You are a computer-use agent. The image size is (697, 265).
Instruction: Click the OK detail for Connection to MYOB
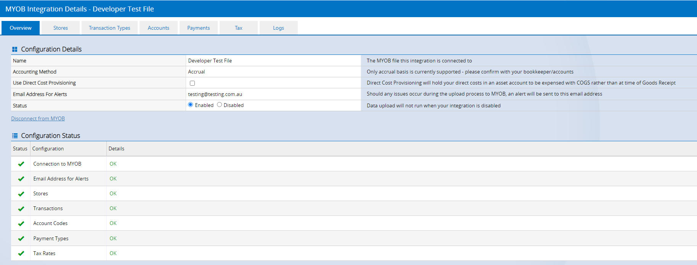[113, 164]
